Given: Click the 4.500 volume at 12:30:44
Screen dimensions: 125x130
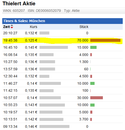Looking at the screenshot, I should click(x=84, y=76).
